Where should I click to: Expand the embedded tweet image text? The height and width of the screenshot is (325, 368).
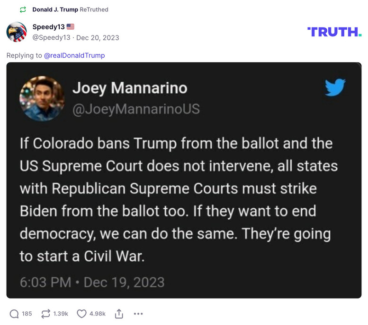[184, 199]
